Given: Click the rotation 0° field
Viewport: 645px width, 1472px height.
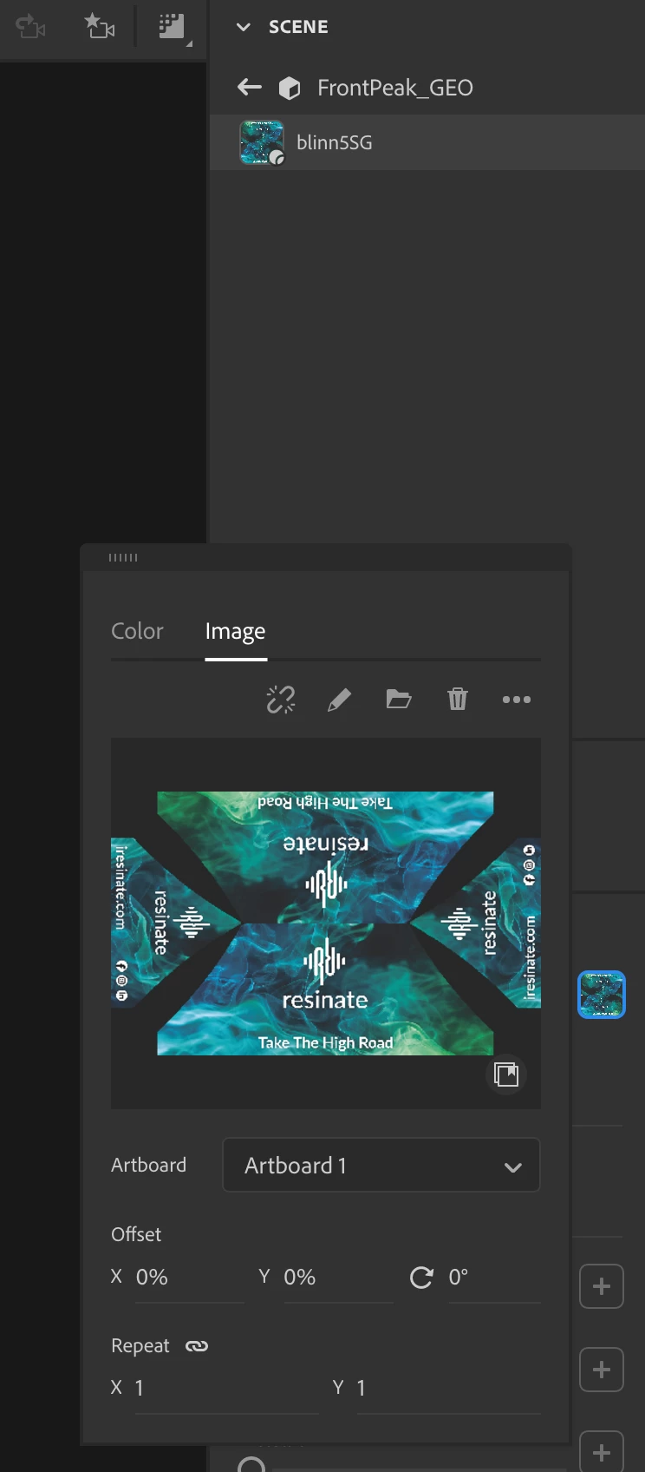Looking at the screenshot, I should coord(493,1278).
